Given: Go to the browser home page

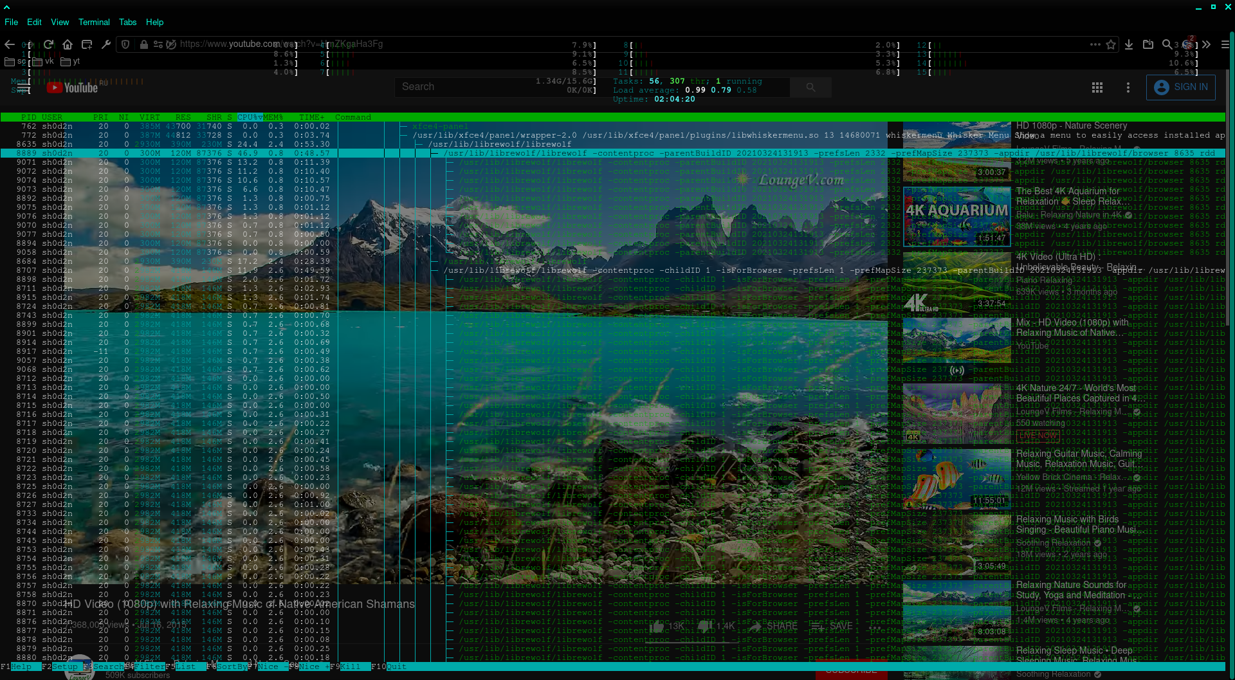Looking at the screenshot, I should (x=68, y=44).
